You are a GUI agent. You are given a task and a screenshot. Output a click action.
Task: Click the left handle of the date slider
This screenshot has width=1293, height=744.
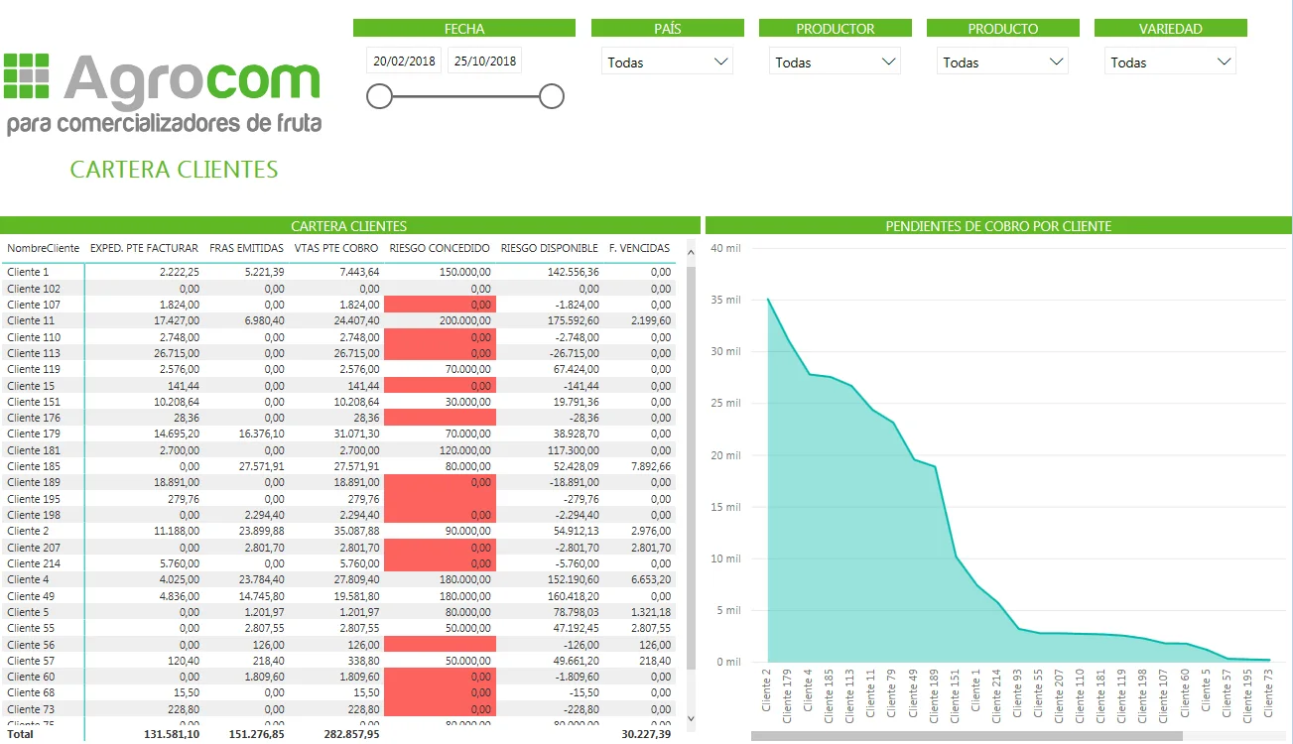click(379, 96)
